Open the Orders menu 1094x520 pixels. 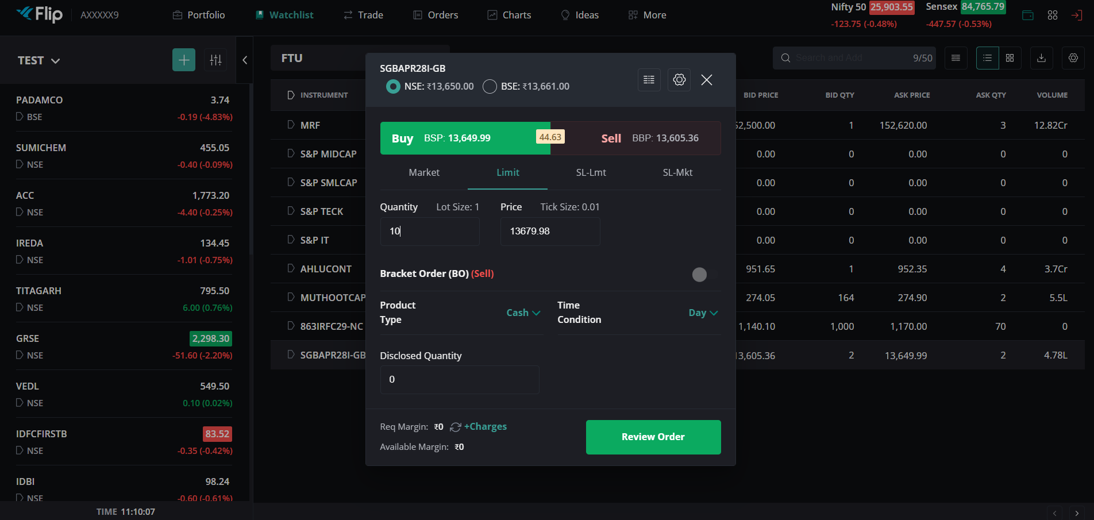(x=436, y=15)
